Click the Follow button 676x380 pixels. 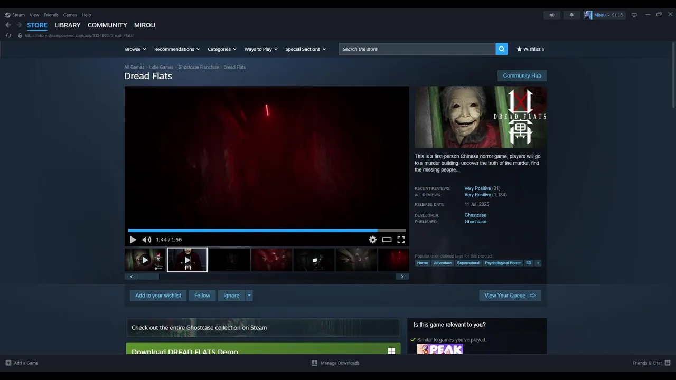pos(202,296)
